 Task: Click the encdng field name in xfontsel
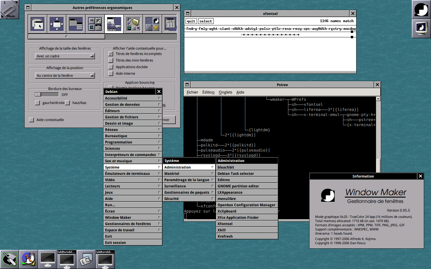pyautogui.click(x=350, y=29)
